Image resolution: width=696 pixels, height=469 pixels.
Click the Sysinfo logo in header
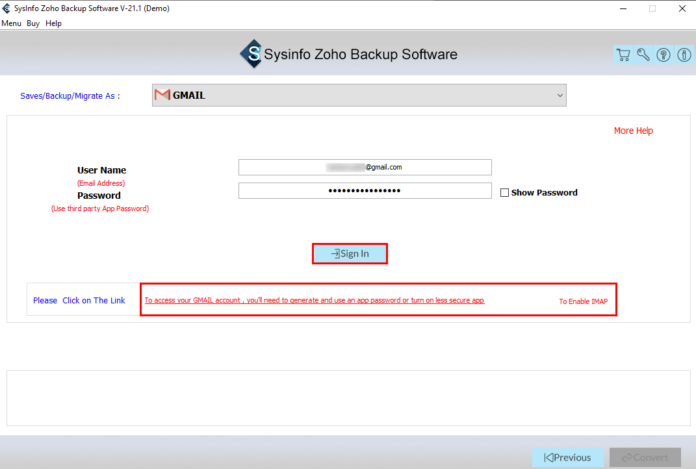(x=251, y=54)
